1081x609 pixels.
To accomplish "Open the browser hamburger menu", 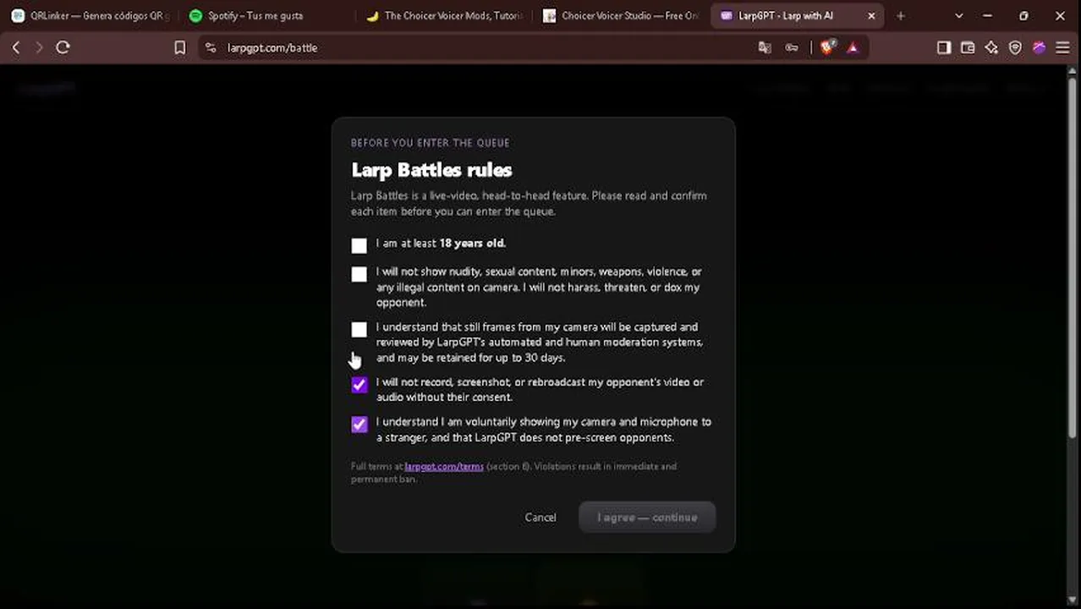I will click(1062, 48).
